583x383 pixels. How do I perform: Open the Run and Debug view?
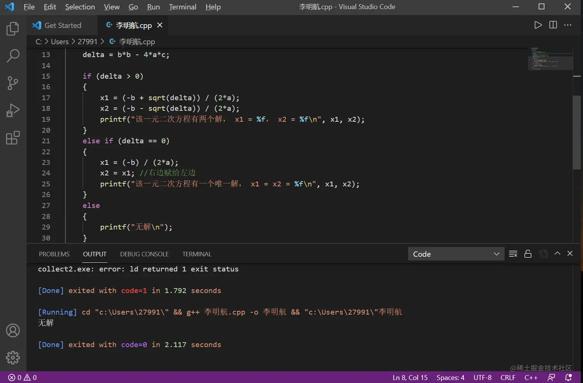pos(13,110)
